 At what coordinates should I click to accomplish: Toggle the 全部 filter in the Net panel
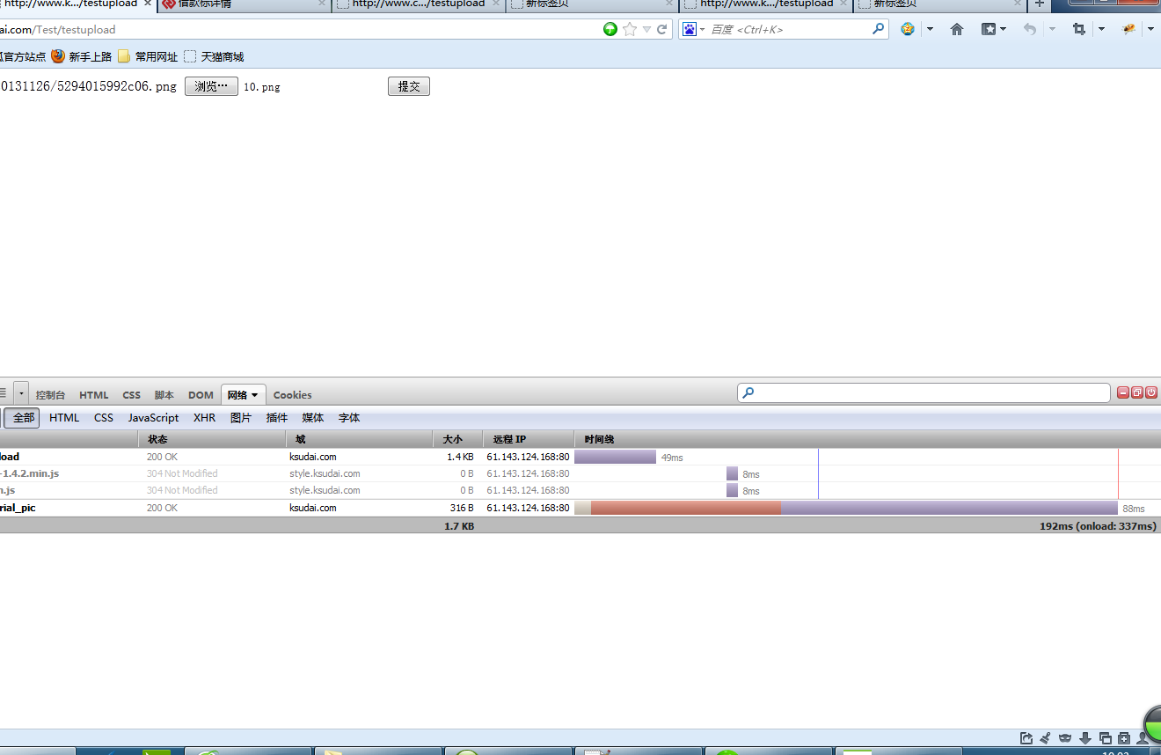pos(23,418)
